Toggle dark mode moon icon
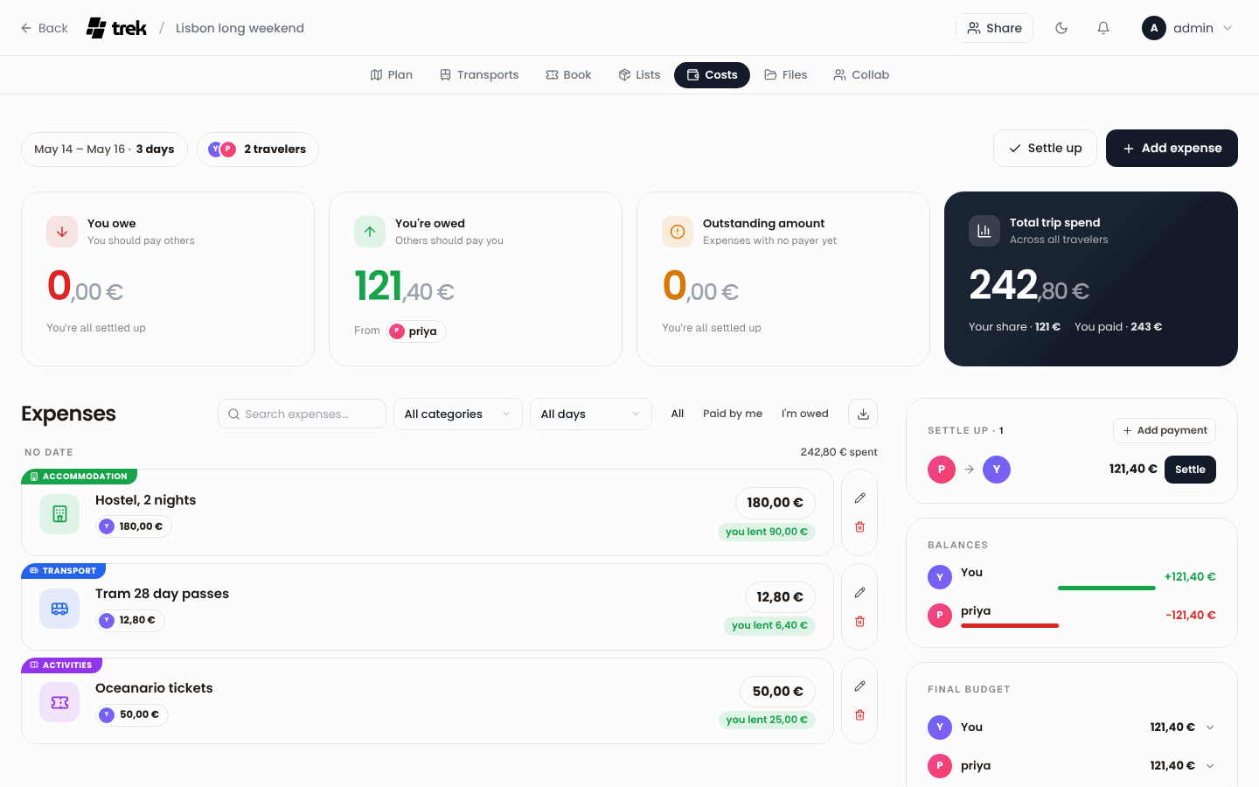The width and height of the screenshot is (1259, 787). point(1061,28)
